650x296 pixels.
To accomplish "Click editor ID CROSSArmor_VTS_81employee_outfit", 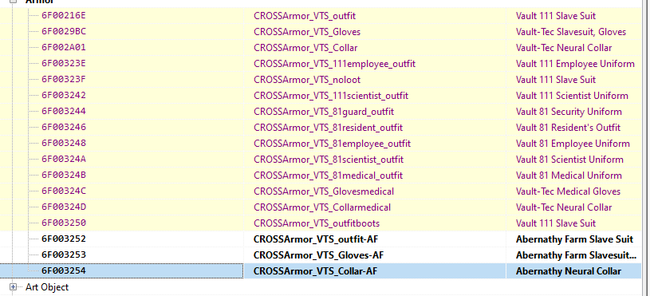I will click(332, 144).
